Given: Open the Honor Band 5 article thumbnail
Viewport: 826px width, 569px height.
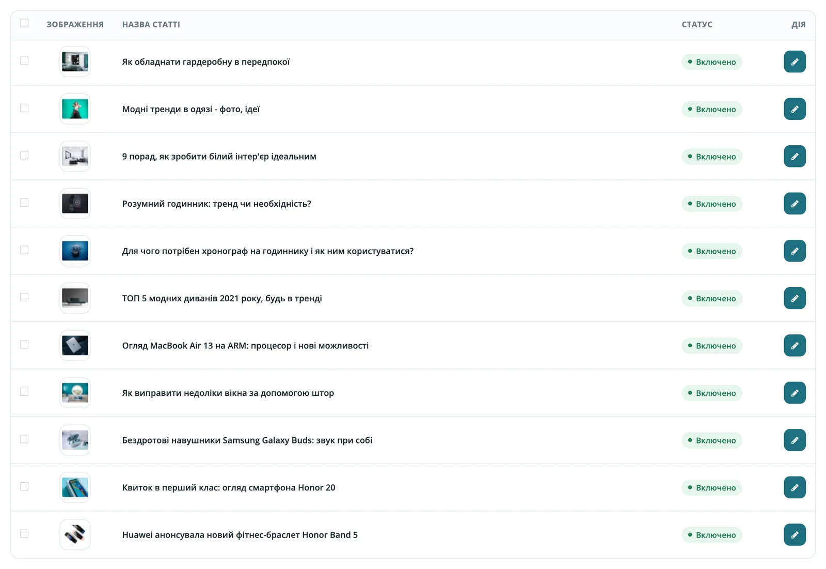Looking at the screenshot, I should tap(75, 535).
